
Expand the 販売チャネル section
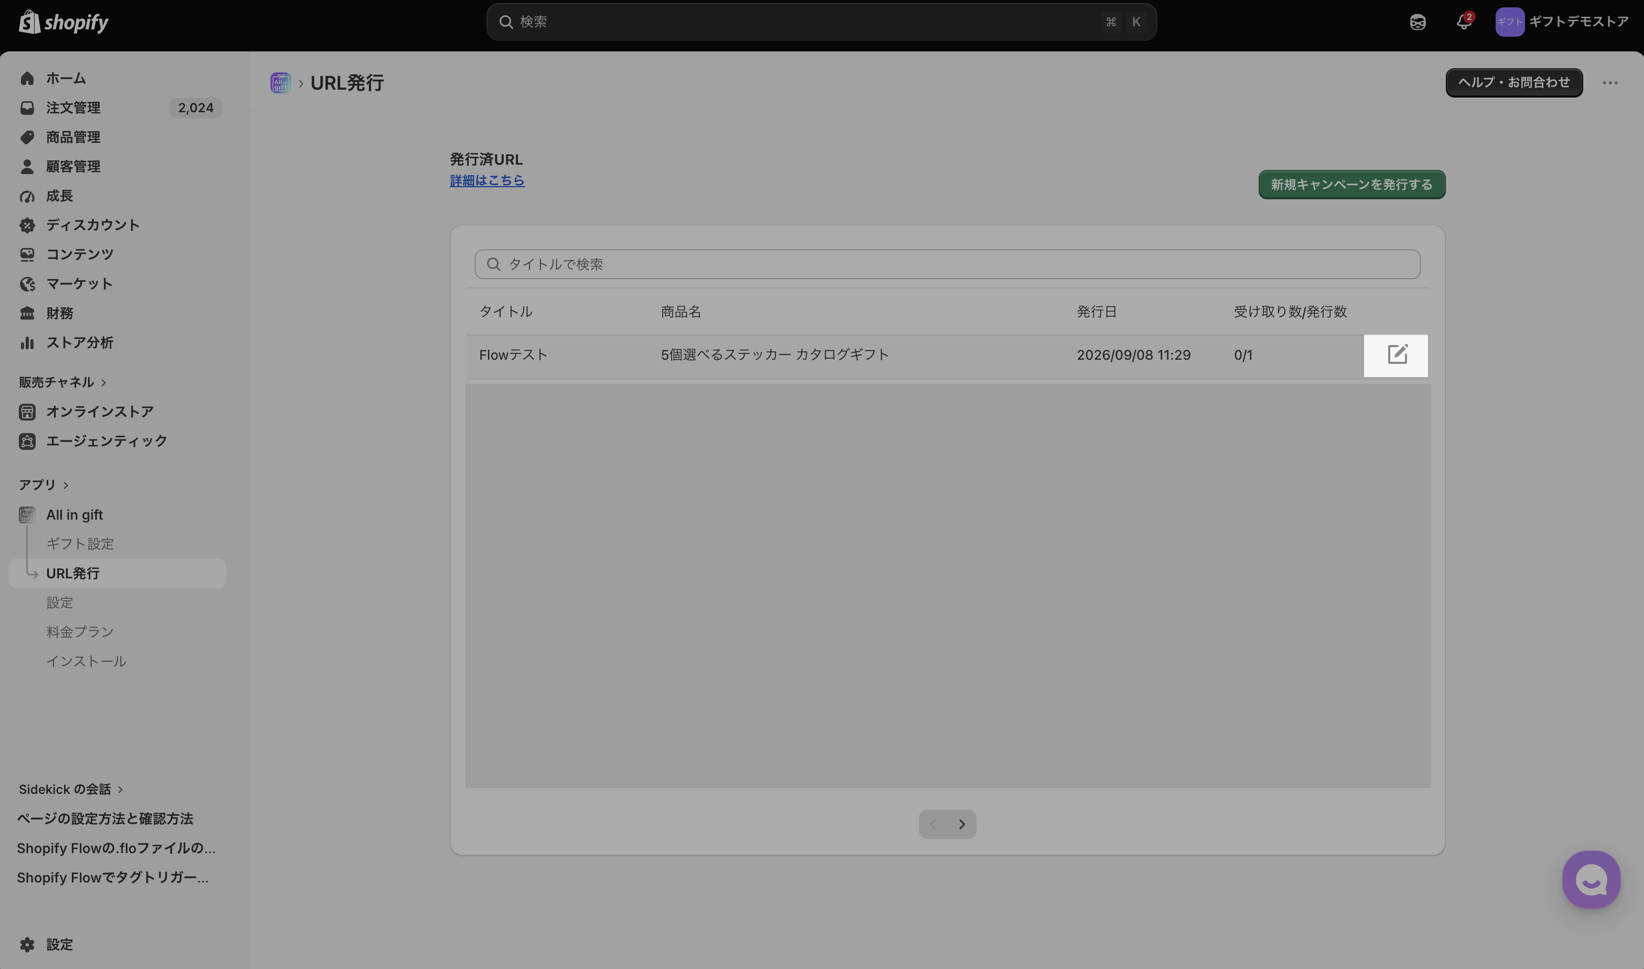click(x=63, y=382)
